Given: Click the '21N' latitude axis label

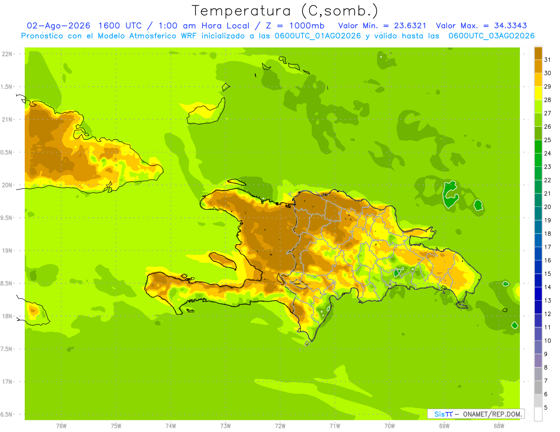Looking at the screenshot, I should point(7,119).
